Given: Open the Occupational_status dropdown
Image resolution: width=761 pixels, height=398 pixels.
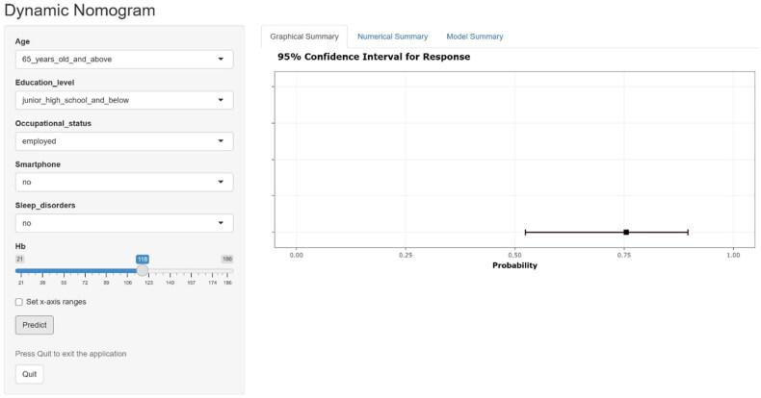Looking at the screenshot, I should coord(124,140).
